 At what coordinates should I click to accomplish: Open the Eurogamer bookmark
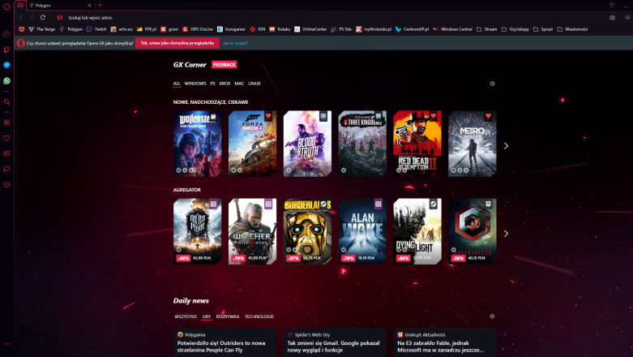(x=231, y=29)
